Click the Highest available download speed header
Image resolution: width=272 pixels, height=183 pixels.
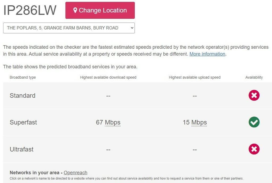click(108, 78)
